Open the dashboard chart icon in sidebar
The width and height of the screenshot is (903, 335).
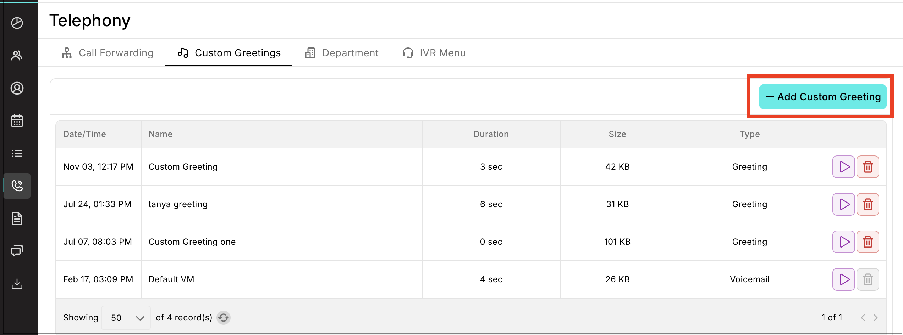coord(17,23)
